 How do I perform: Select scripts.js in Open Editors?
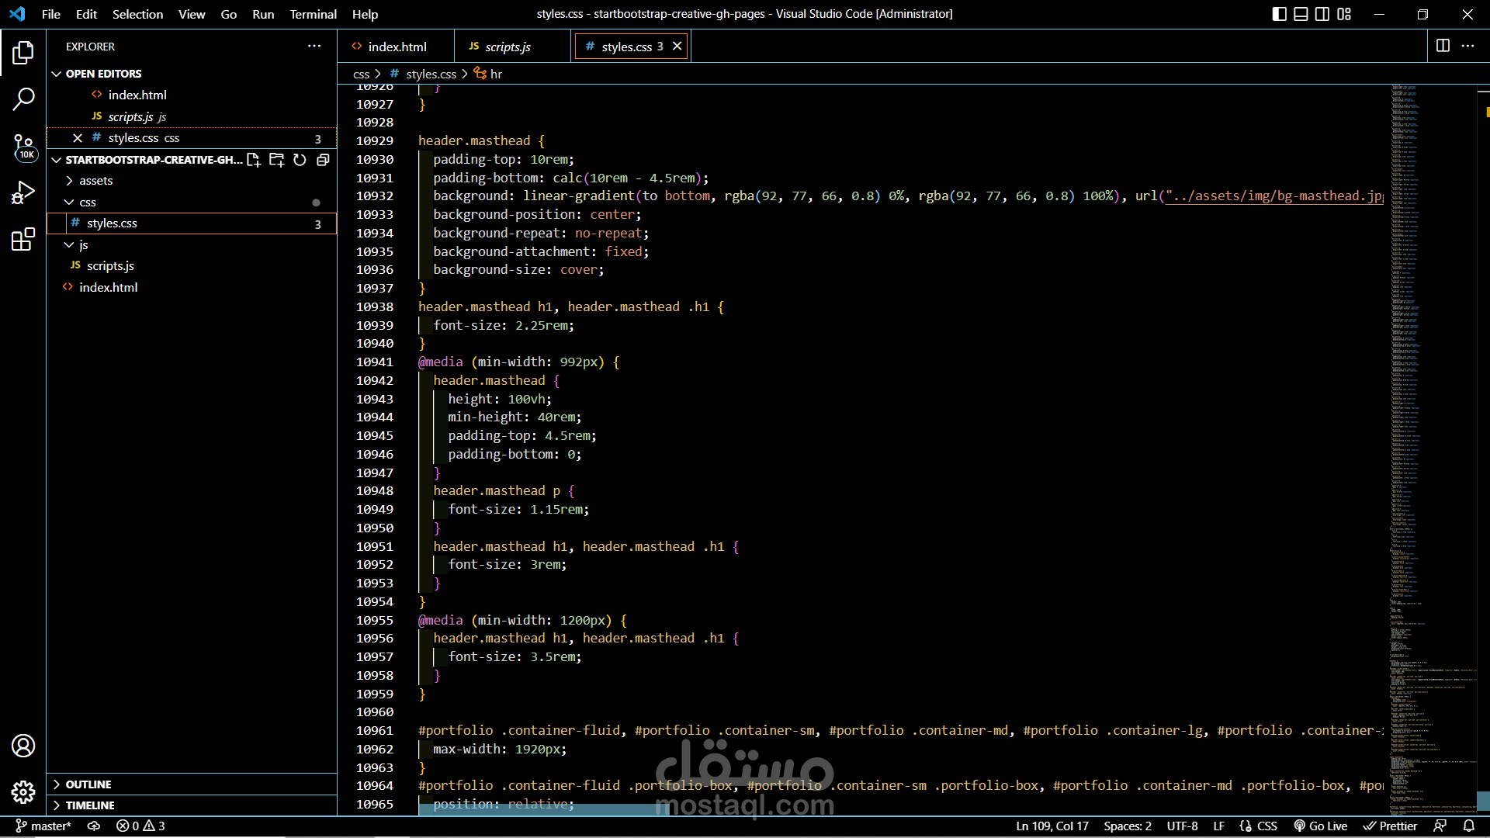pyautogui.click(x=192, y=116)
